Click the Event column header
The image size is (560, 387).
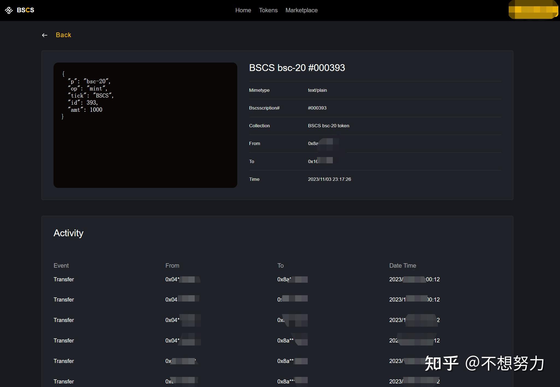pyautogui.click(x=61, y=265)
